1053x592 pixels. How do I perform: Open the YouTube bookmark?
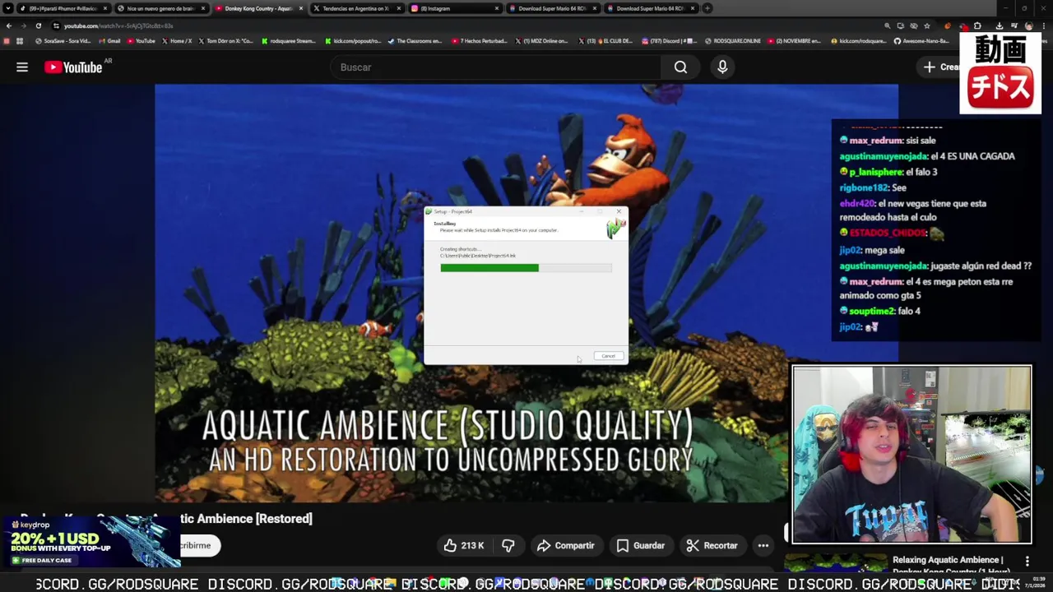141,40
